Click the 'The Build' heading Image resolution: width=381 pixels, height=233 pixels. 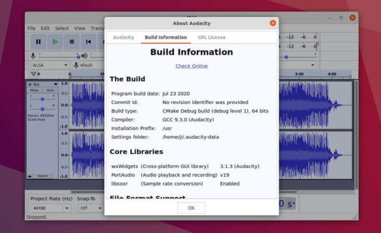pyautogui.click(x=128, y=79)
